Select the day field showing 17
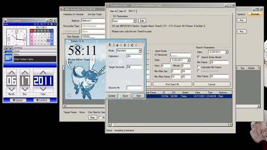Screen dimensions: 267x150 coord(25,81)
